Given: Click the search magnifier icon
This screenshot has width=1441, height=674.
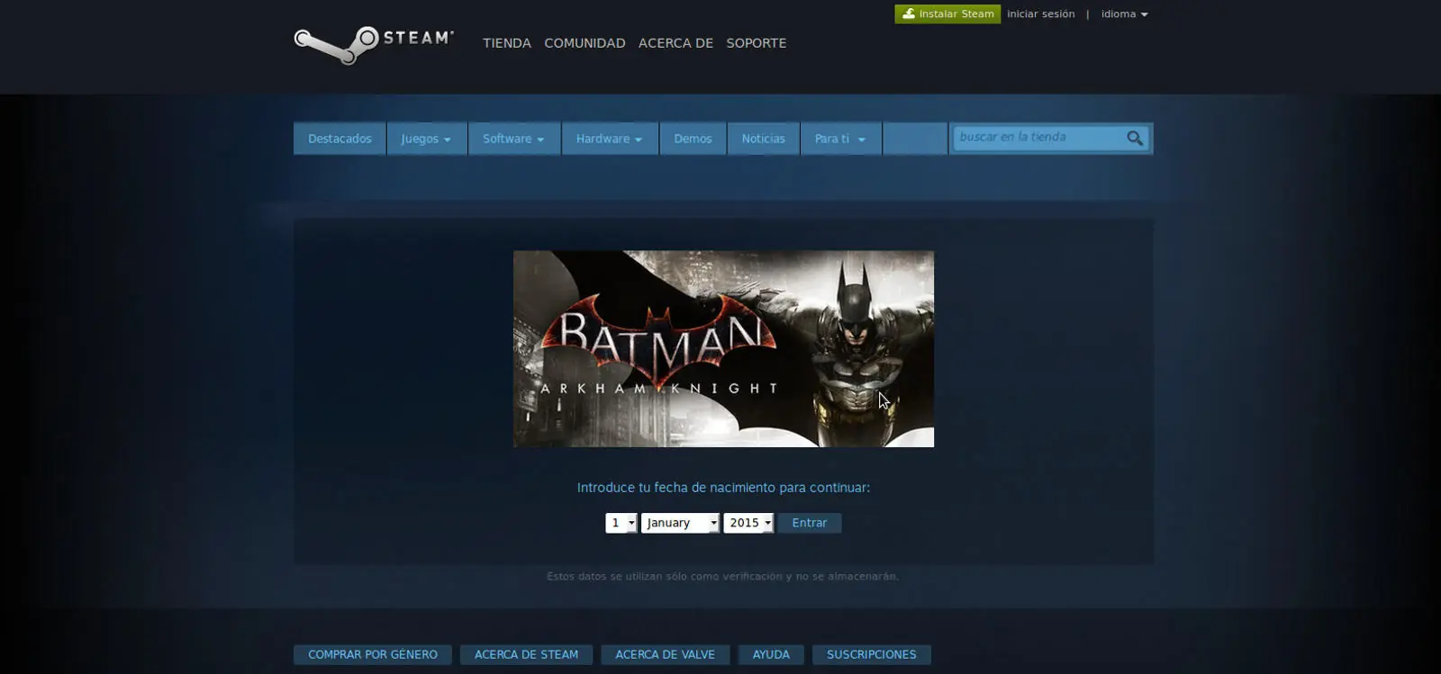Looking at the screenshot, I should click(1135, 138).
